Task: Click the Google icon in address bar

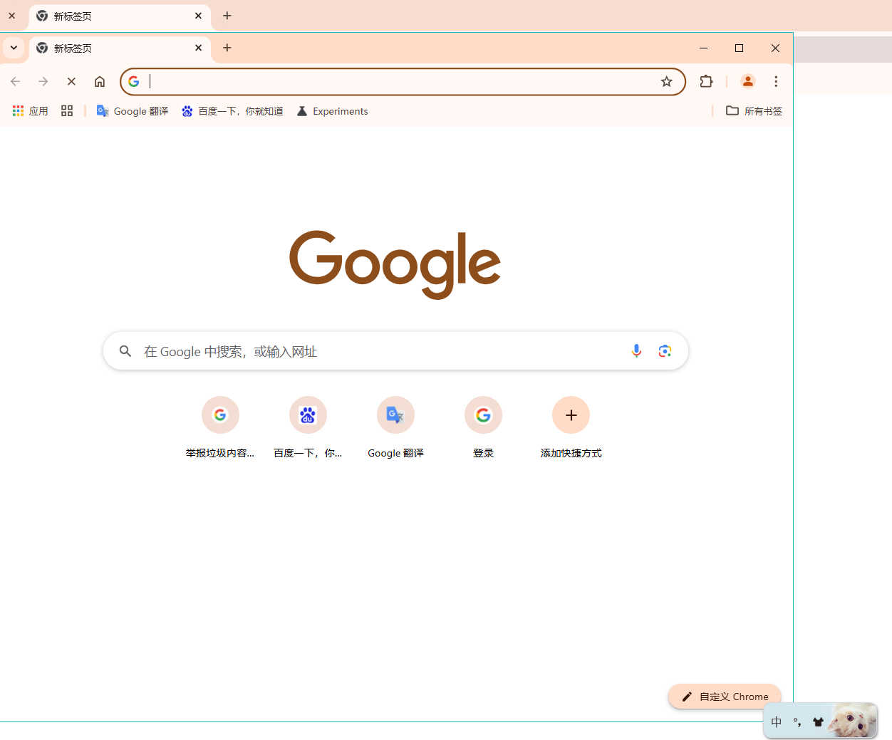Action: coord(134,81)
